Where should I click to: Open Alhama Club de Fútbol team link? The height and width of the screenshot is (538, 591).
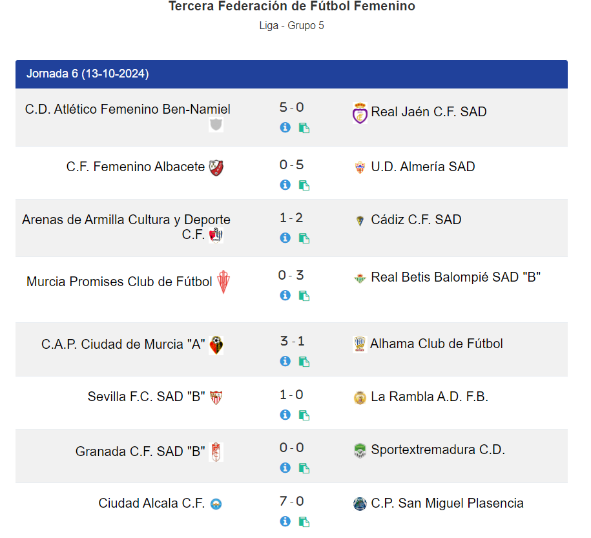tap(436, 344)
